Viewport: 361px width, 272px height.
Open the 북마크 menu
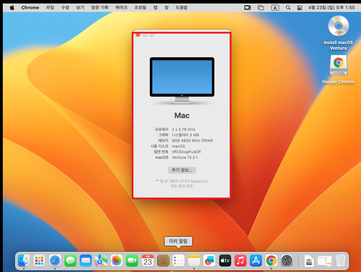122,8
